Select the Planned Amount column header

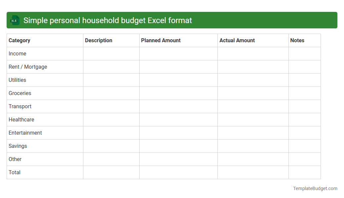(x=161, y=40)
